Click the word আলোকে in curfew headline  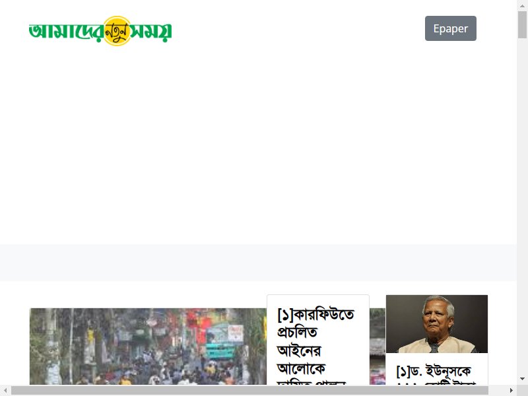click(x=301, y=368)
